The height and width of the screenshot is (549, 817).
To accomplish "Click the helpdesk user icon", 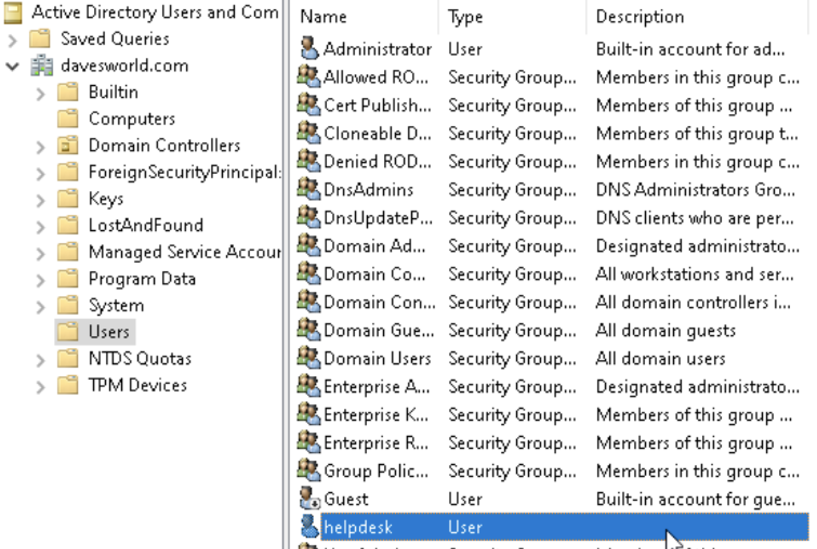I will coord(309,527).
